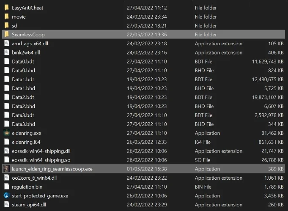Click the launch_elden_ring_seamlesscoop.exe icon
The width and height of the screenshot is (288, 211).
[x=6, y=169]
